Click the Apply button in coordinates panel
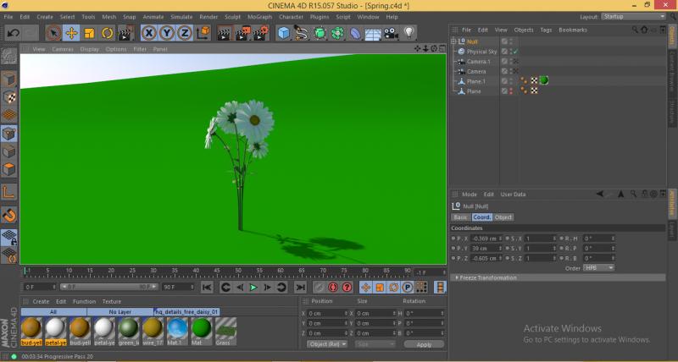This screenshot has width=678, height=362. pos(424,344)
